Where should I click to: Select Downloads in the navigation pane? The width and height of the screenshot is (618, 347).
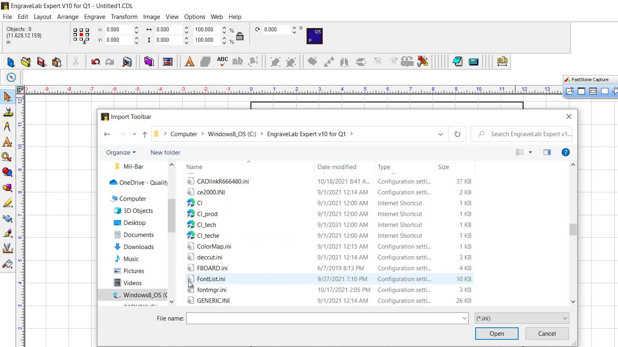click(138, 247)
